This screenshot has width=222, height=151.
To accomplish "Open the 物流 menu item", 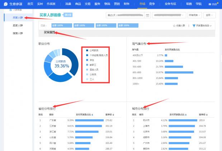I will point(107,4).
